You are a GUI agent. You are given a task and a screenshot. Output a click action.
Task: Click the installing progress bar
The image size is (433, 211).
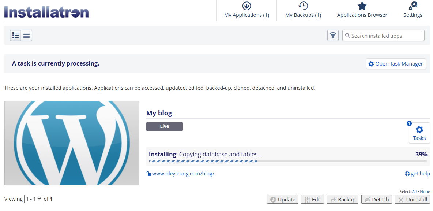click(287, 161)
